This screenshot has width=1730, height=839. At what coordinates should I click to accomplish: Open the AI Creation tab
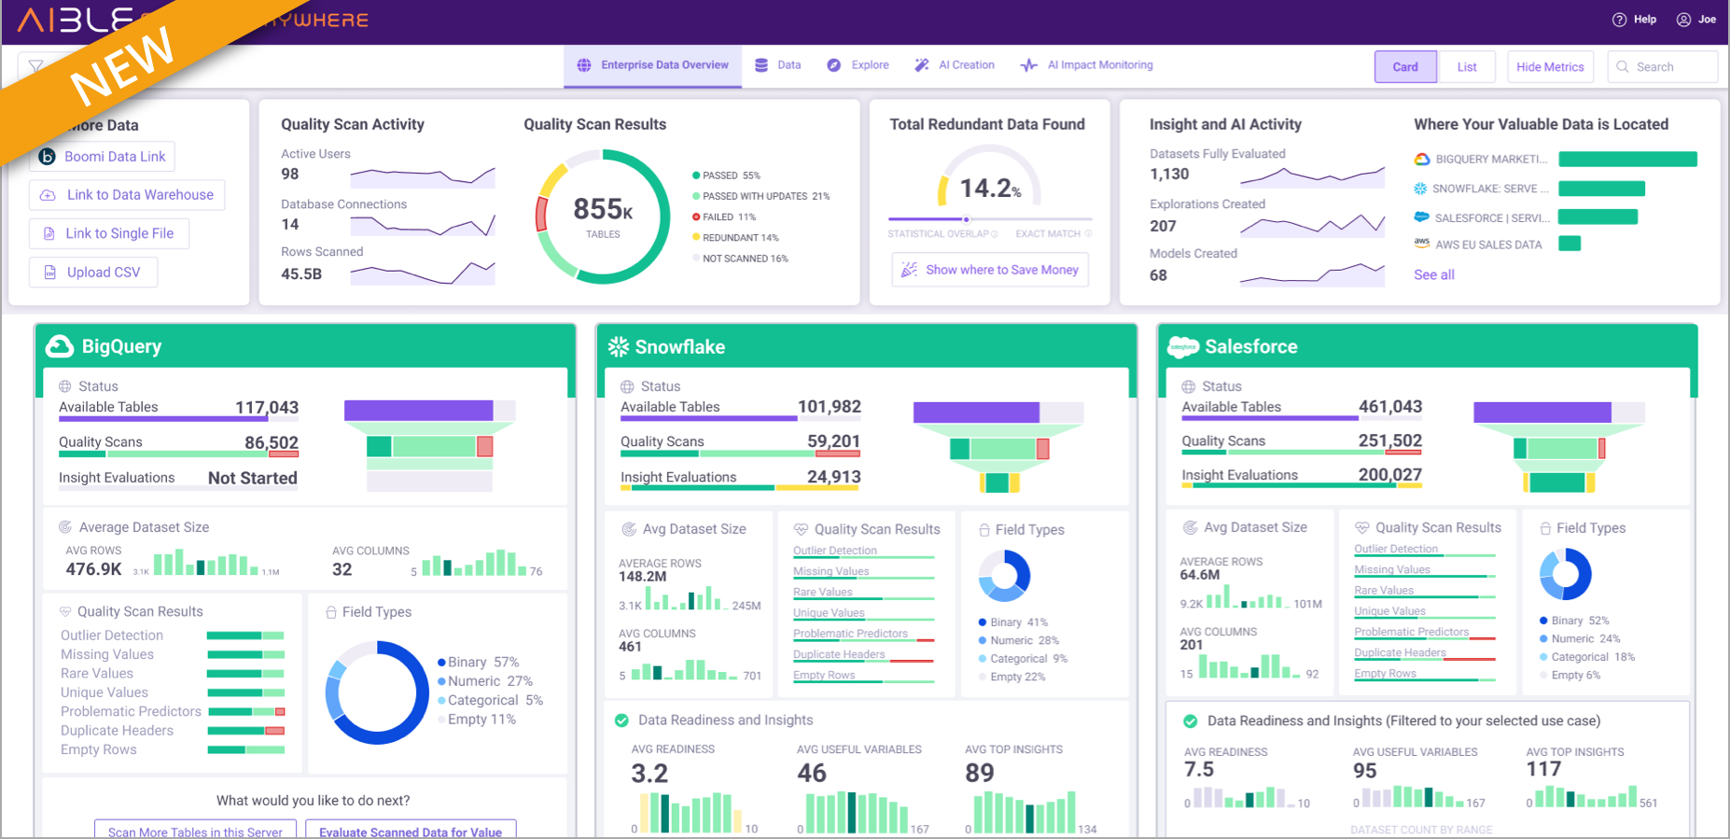[x=955, y=65]
